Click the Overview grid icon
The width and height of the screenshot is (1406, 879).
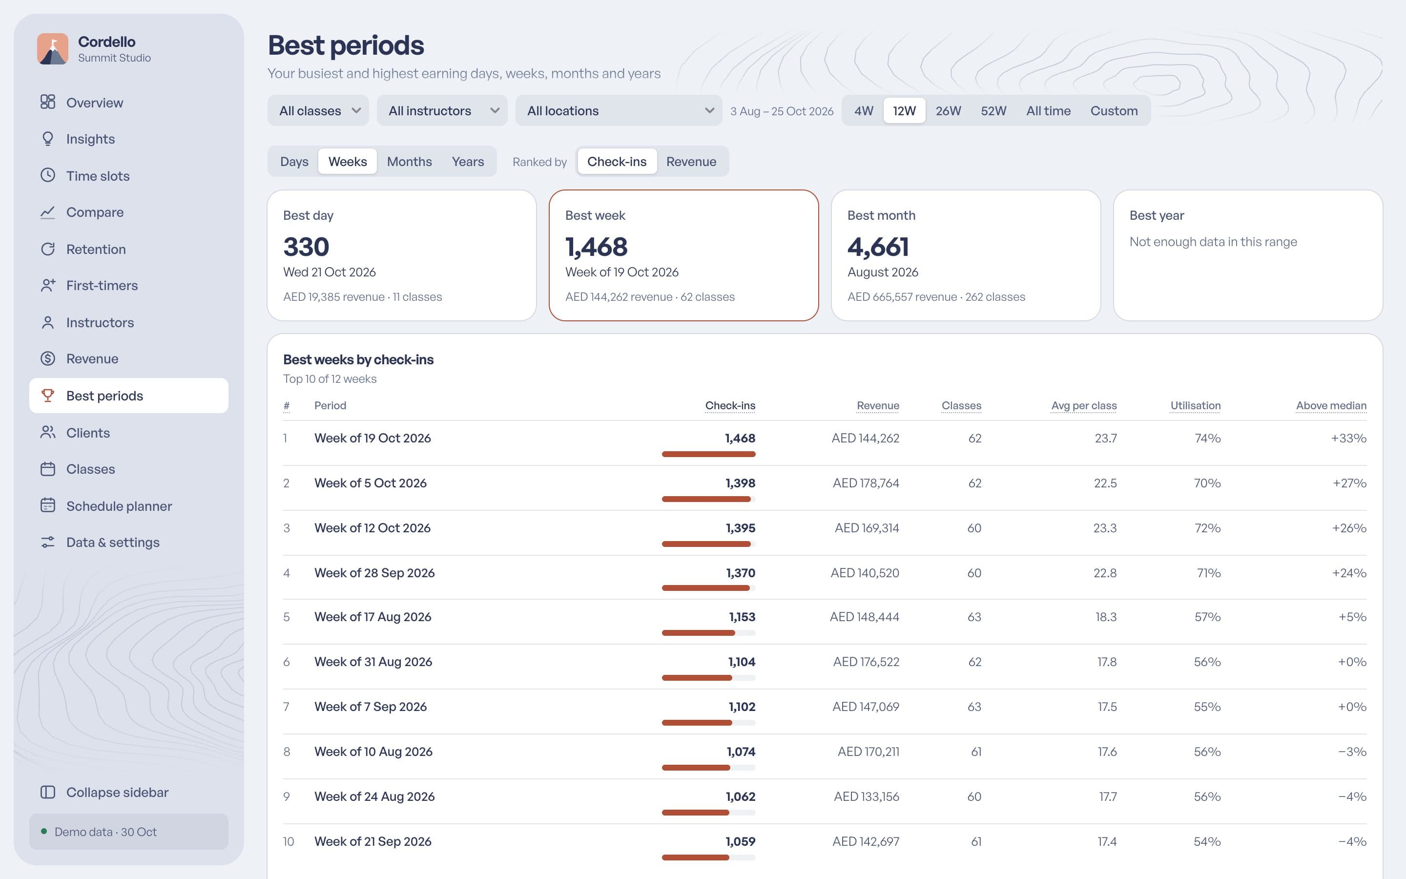pyautogui.click(x=48, y=103)
